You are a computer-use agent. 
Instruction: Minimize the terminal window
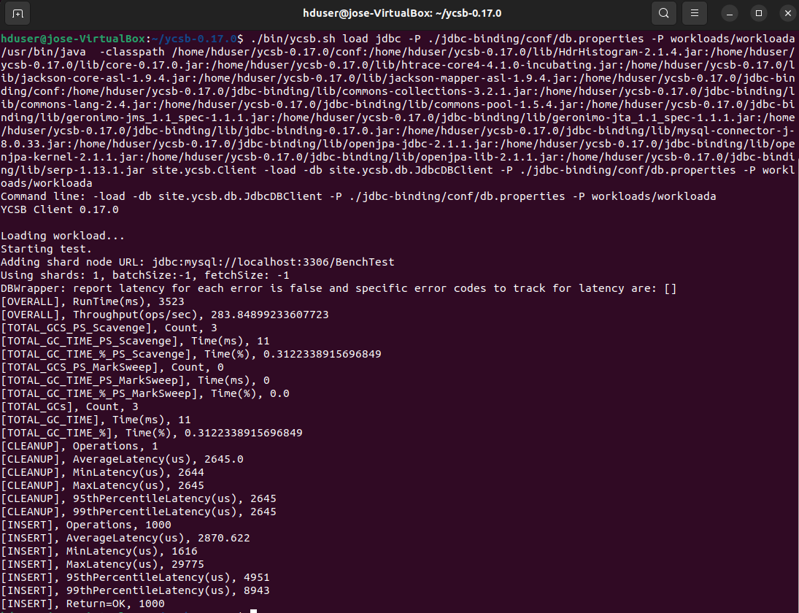point(730,14)
